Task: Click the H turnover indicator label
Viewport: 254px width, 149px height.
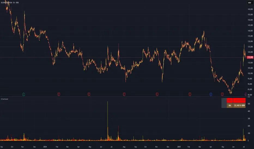Action: [5, 99]
